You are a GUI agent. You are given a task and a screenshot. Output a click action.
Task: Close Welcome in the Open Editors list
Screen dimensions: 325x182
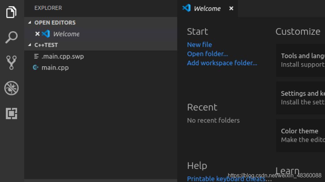[37, 34]
